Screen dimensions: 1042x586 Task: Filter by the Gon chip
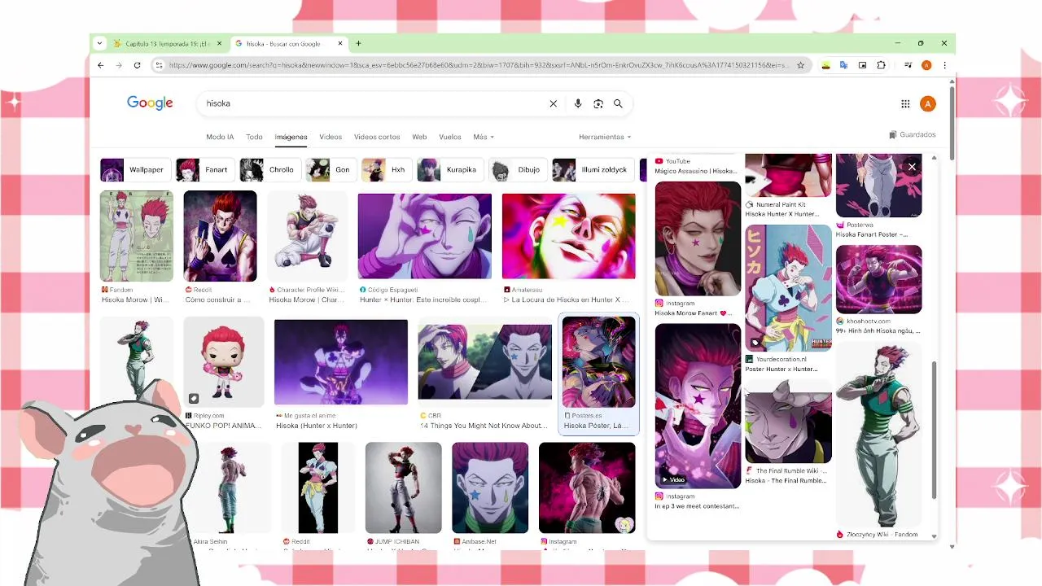(x=331, y=169)
